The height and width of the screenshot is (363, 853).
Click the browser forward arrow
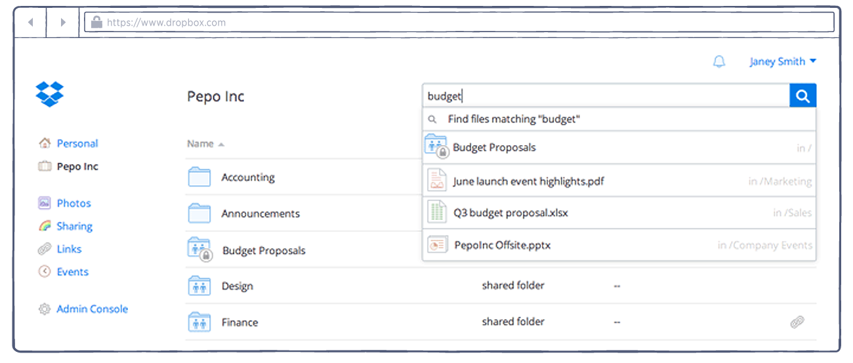[63, 22]
